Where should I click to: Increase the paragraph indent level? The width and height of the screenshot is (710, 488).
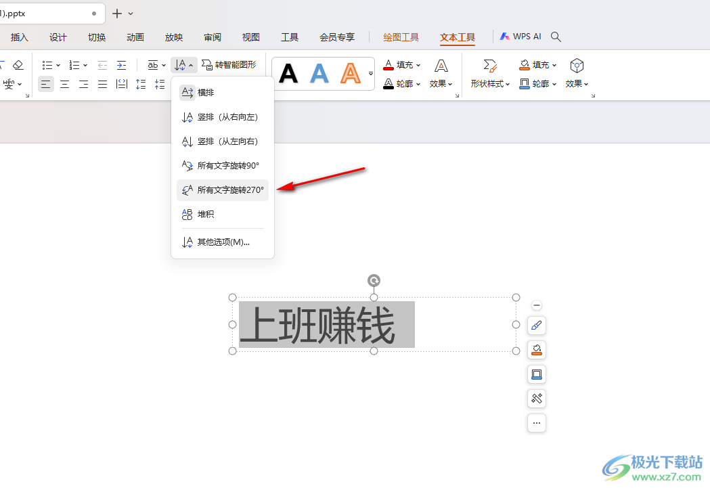(121, 65)
